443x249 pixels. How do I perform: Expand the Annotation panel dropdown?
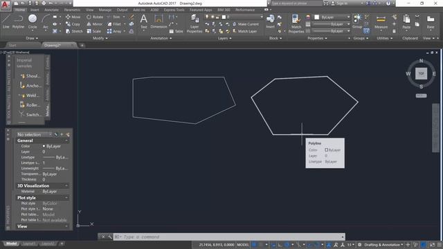click(x=161, y=38)
